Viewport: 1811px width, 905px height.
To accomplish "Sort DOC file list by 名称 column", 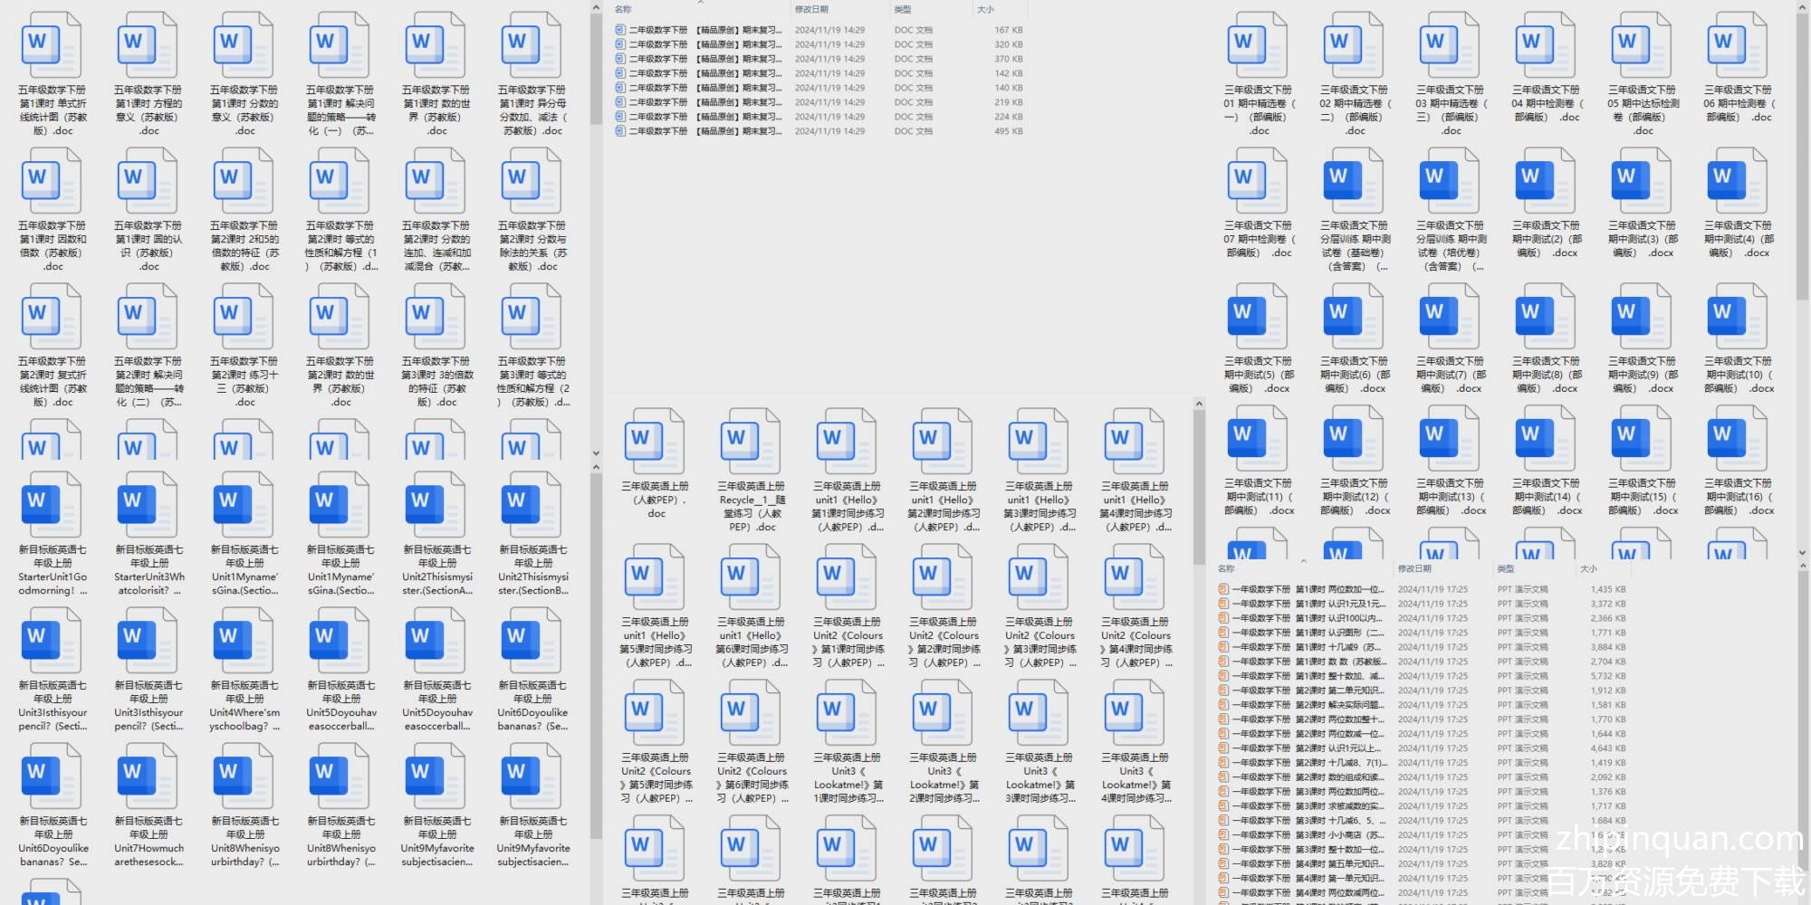I will 623,9.
